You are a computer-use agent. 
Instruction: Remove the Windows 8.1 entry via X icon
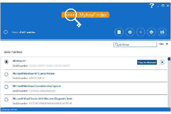click(x=162, y=62)
